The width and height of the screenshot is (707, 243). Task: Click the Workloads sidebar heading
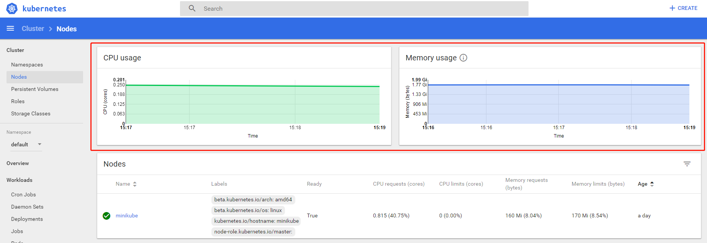point(20,180)
